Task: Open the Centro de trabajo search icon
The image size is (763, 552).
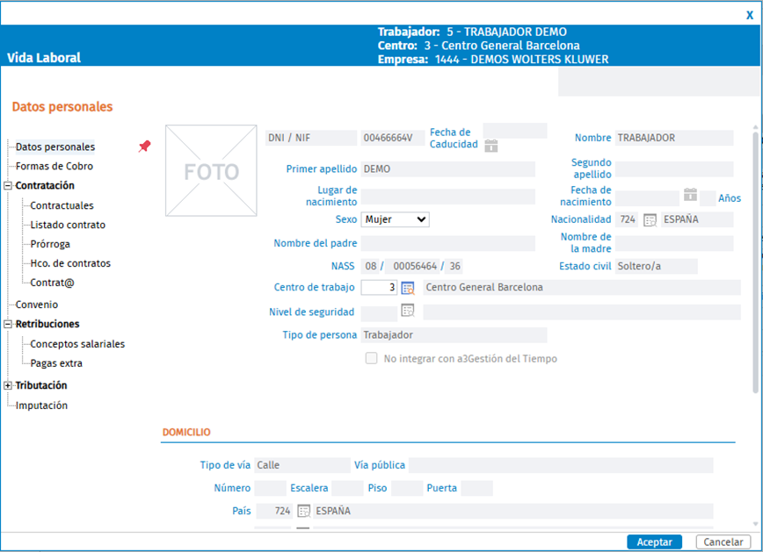Action: click(x=408, y=288)
